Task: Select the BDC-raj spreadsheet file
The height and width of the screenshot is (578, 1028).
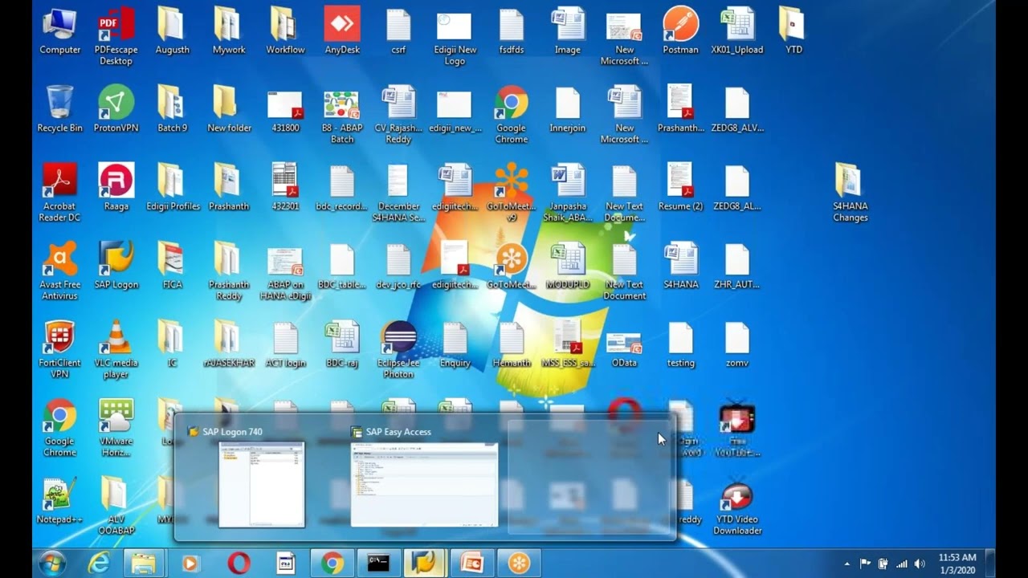Action: coord(342,345)
